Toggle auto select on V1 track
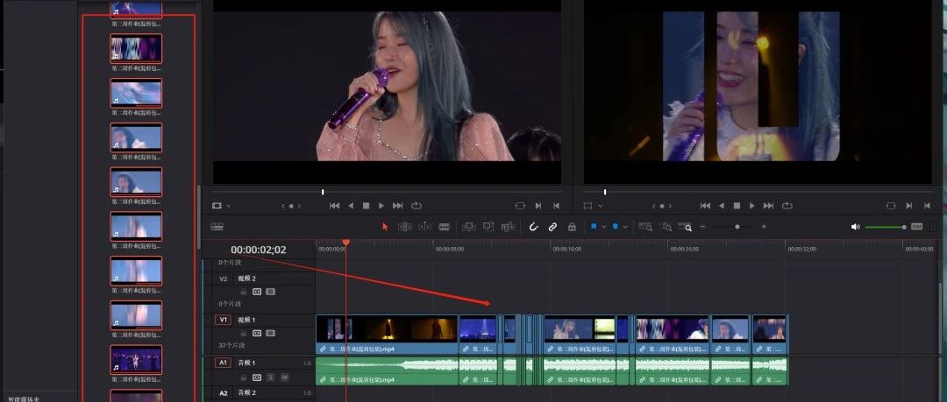This screenshot has height=402, width=947. [257, 333]
